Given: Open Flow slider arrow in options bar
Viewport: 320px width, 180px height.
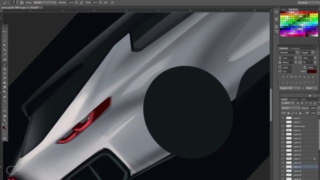Looking at the screenshot, I should click(x=100, y=2).
